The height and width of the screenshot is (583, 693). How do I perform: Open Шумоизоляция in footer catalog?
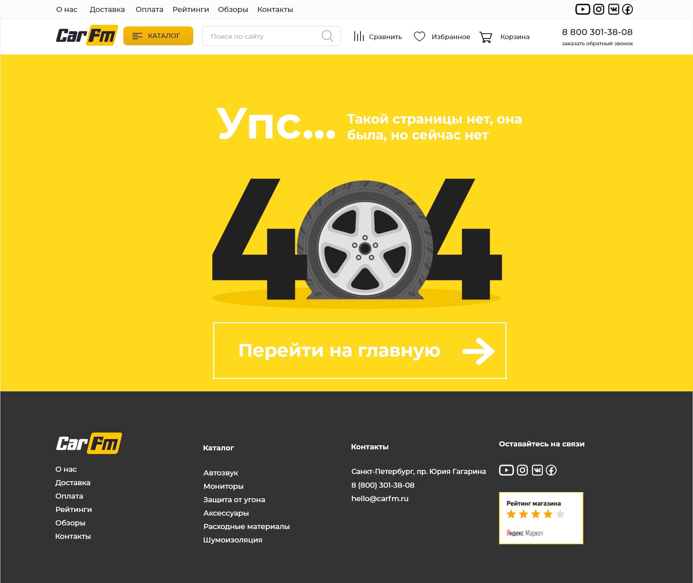(232, 540)
